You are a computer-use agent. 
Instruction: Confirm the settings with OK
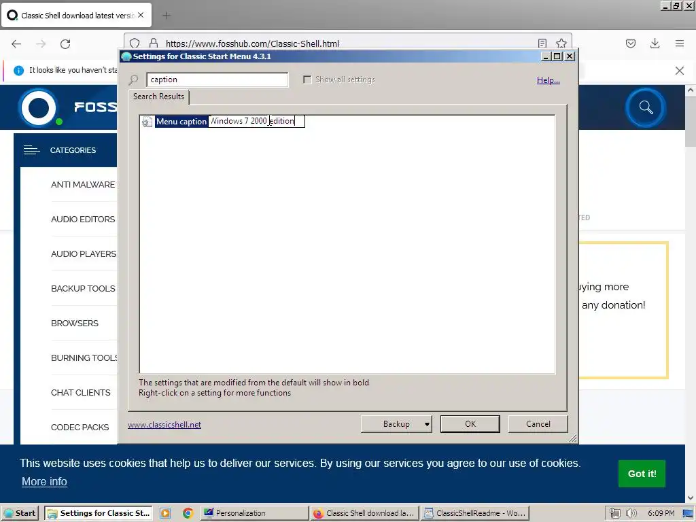click(x=470, y=424)
